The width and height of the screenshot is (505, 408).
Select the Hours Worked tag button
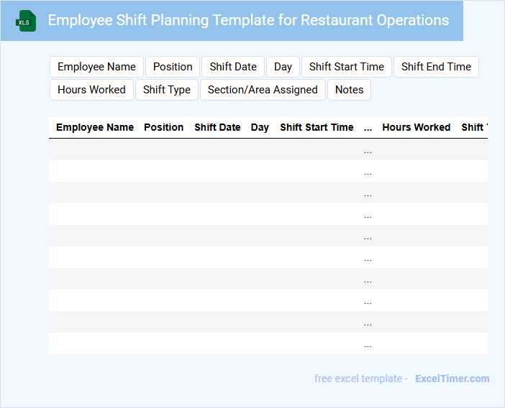pyautogui.click(x=91, y=90)
